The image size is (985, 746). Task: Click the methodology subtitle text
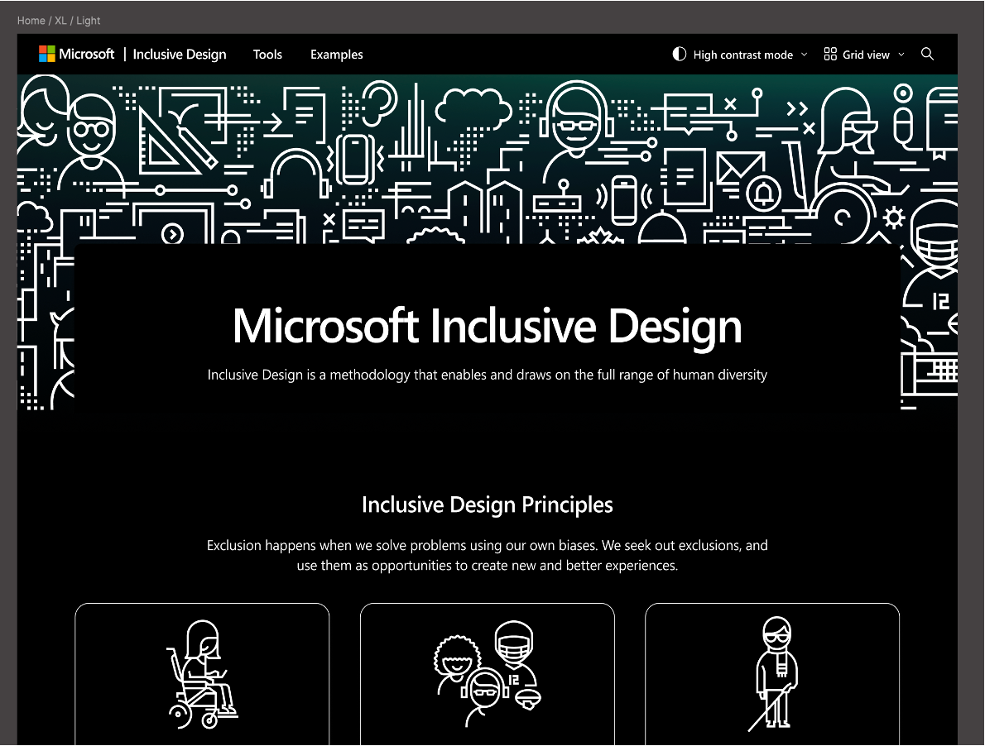click(x=488, y=375)
